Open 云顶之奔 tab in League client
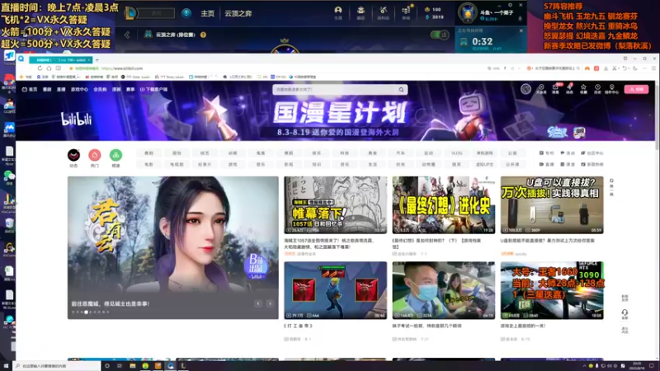The image size is (660, 371). 238,13
